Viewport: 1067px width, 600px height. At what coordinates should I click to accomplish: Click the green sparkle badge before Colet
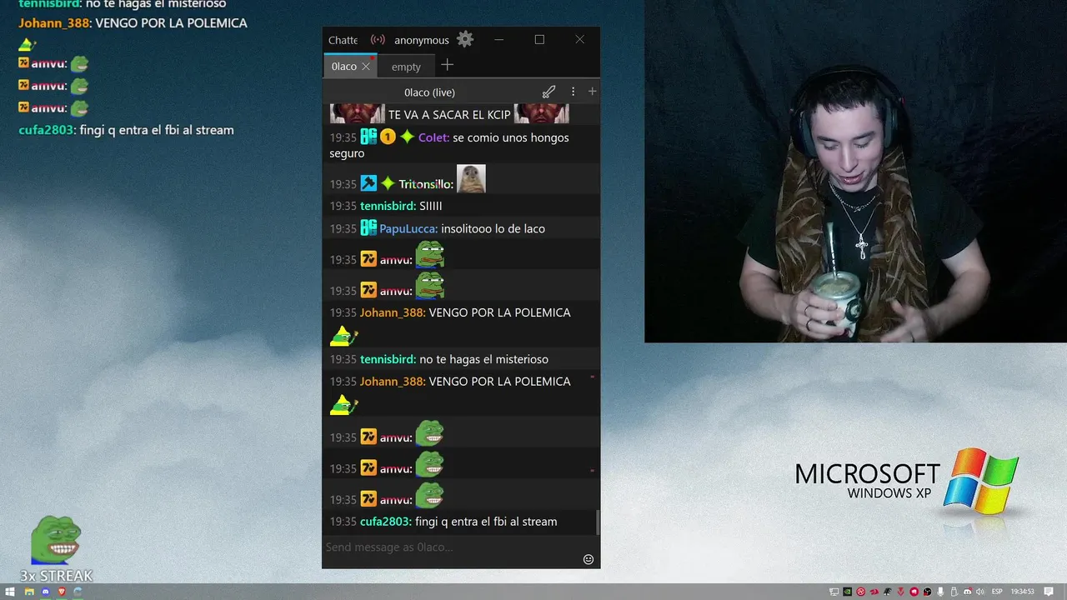coord(407,137)
